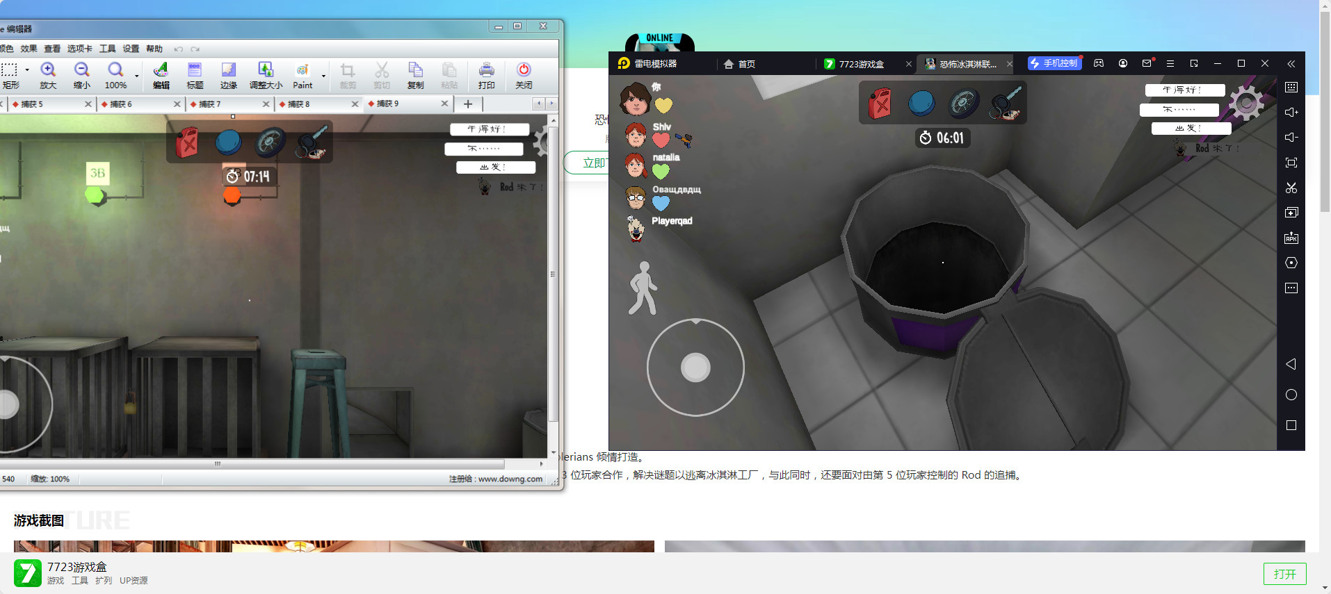Click the tab strip left arrow

[538, 104]
